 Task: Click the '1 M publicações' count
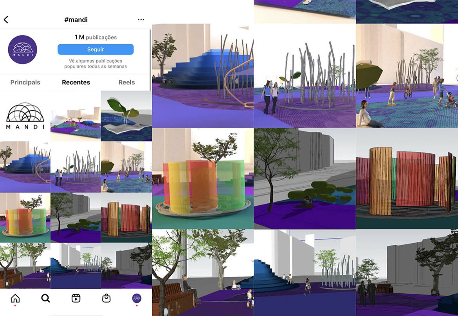click(96, 37)
